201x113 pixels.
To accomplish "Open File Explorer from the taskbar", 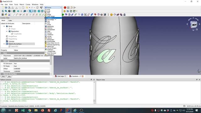I will coord(36,110).
